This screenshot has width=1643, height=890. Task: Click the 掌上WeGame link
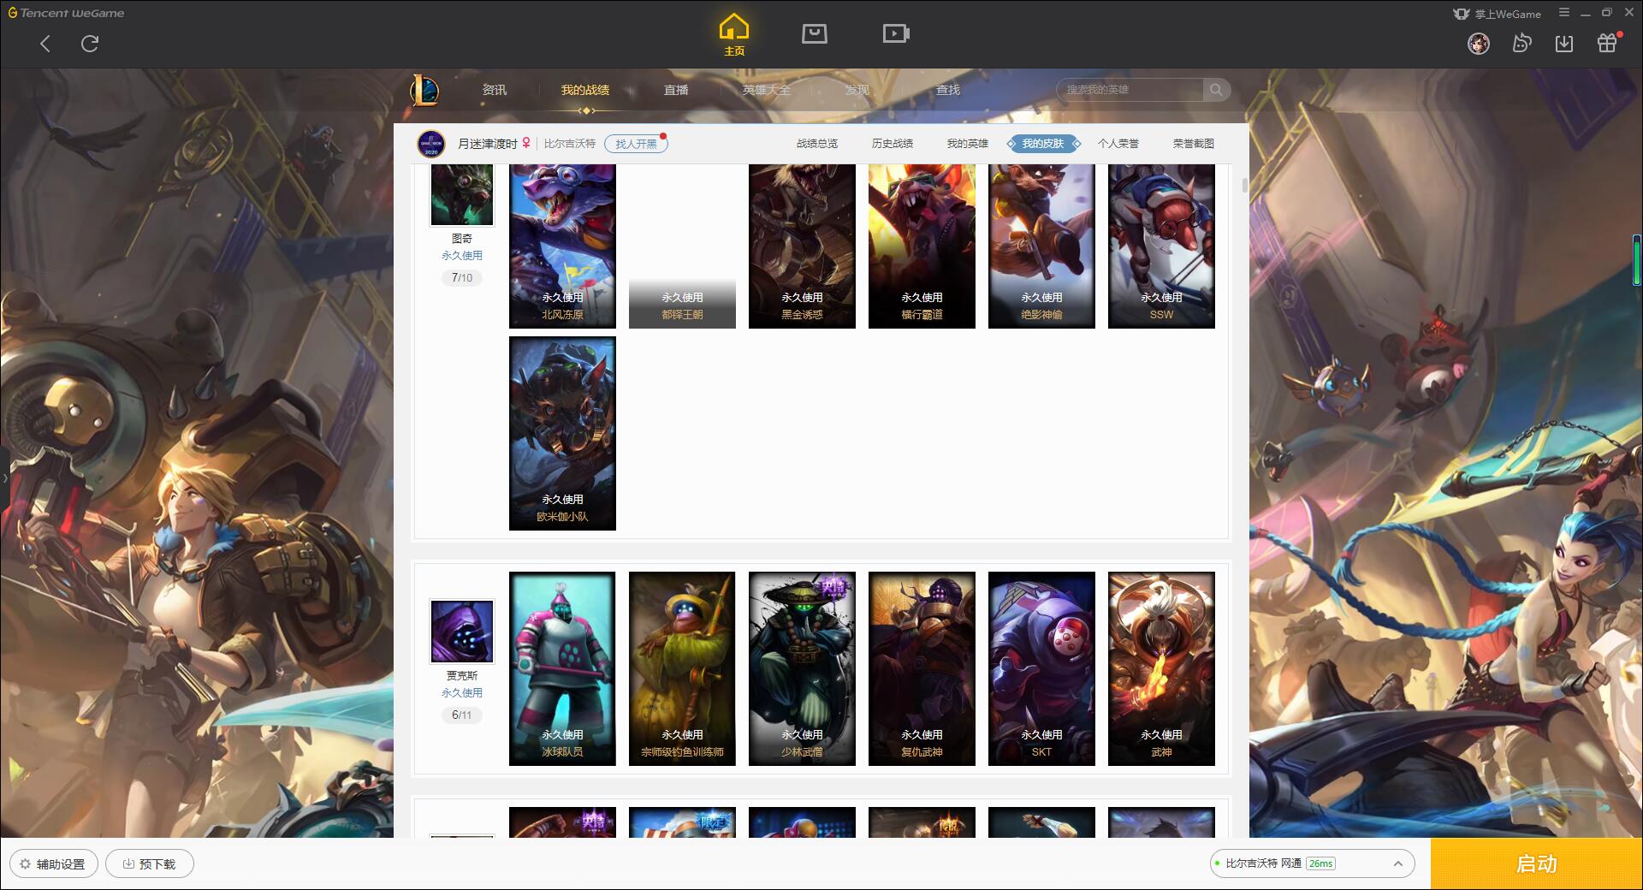tap(1497, 14)
